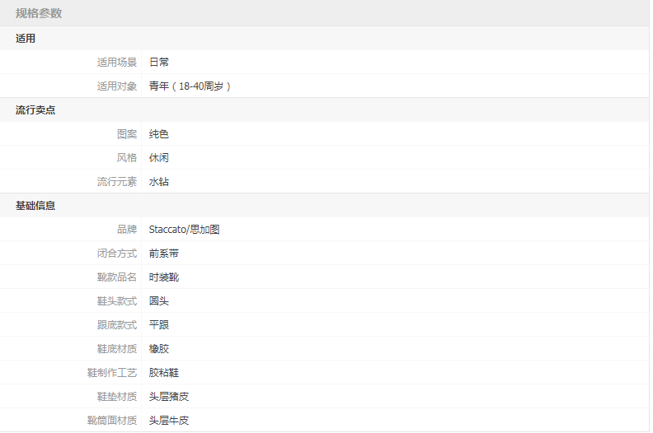Select the 基础信息 section heading
This screenshot has height=433, width=653.
35,206
